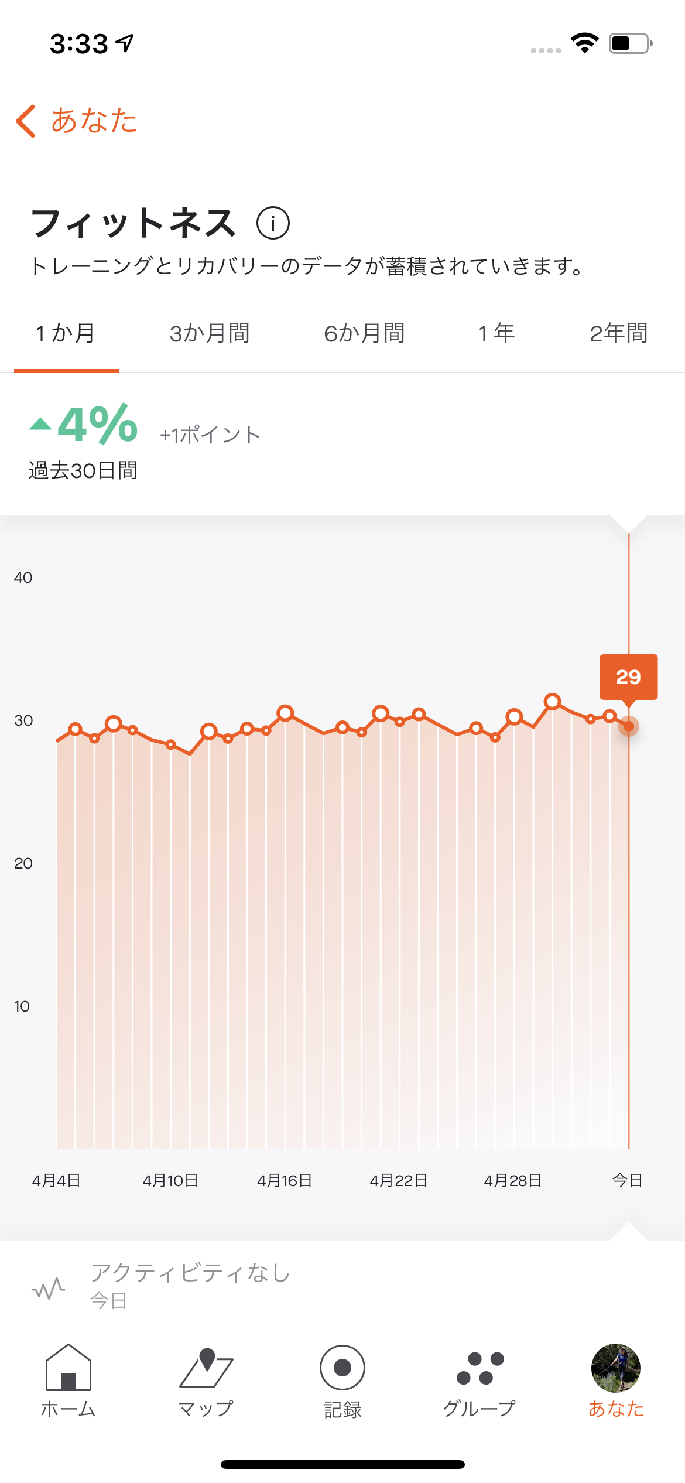The image size is (685, 1483).
Task: Tap the location arrow icon in status bar
Action: (125, 42)
